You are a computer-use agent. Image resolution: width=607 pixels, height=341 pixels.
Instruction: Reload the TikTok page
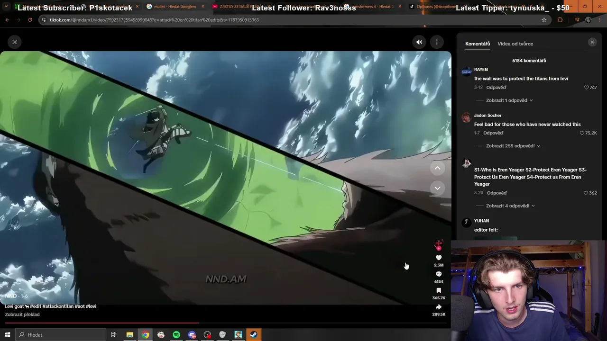[30, 20]
